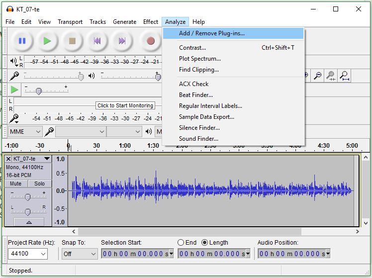This screenshot has width=372, height=278.
Task: Collapse the track using the up-arrow button
Action: [x=29, y=222]
